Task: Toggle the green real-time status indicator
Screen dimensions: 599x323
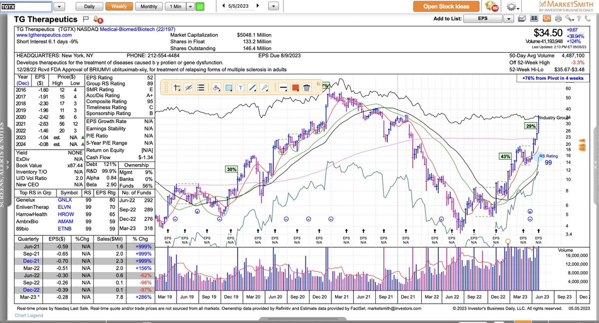Action: click(x=200, y=6)
